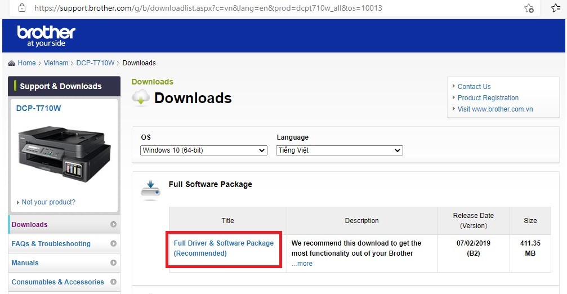Add page to favorites star icon
The height and width of the screenshot is (294, 567).
529,8
